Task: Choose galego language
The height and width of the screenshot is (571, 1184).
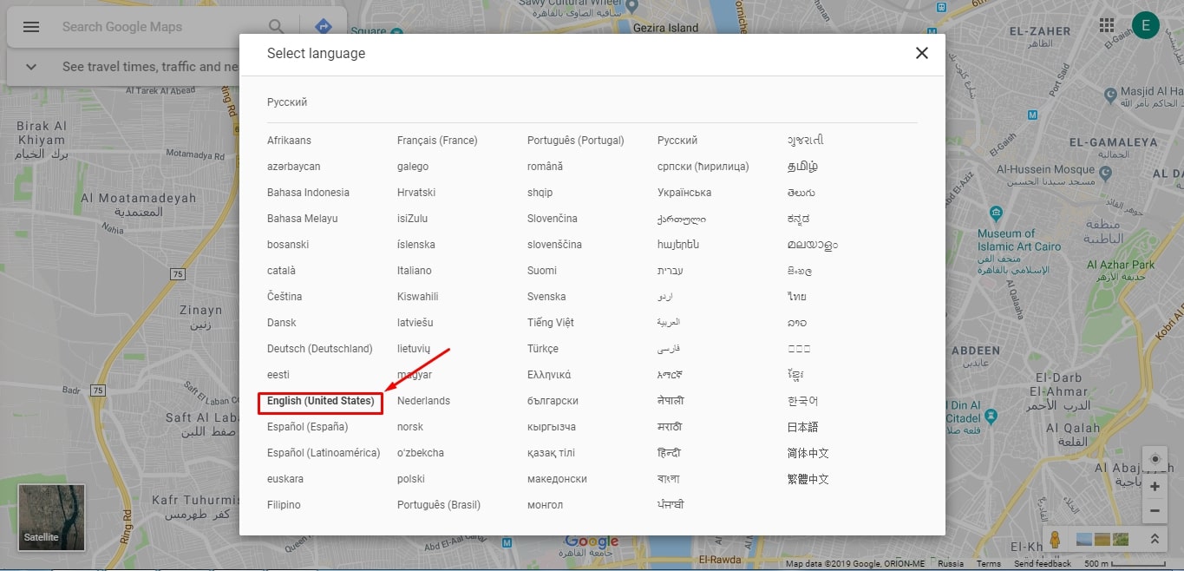Action: pos(413,167)
